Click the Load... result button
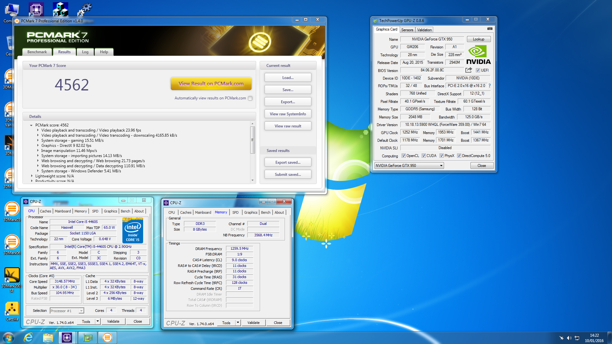The height and width of the screenshot is (344, 612). click(x=288, y=78)
